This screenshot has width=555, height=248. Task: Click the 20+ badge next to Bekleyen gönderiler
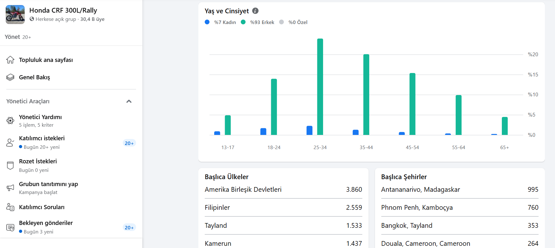coord(129,227)
